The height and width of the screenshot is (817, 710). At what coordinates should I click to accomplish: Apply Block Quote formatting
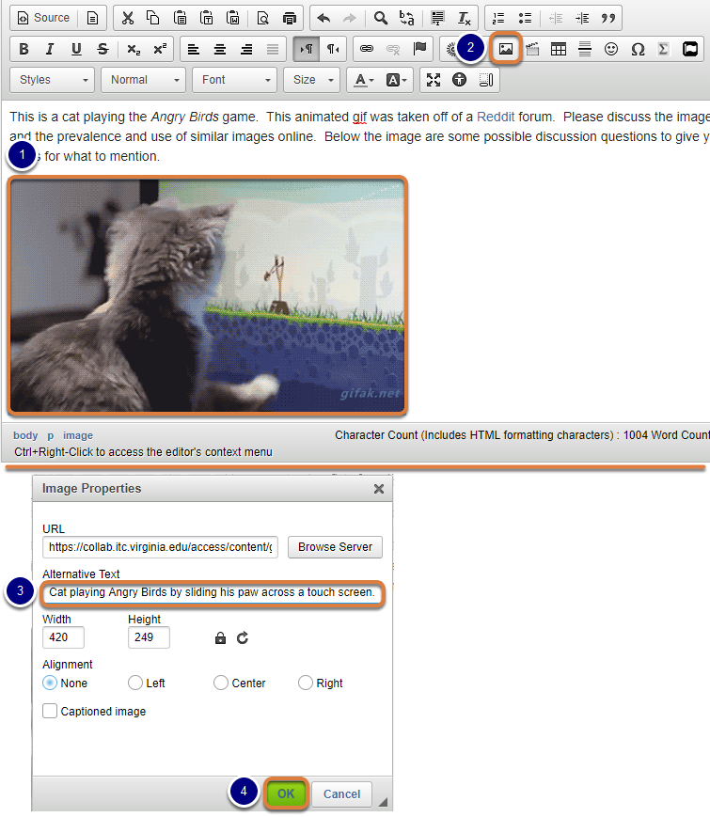(607, 18)
